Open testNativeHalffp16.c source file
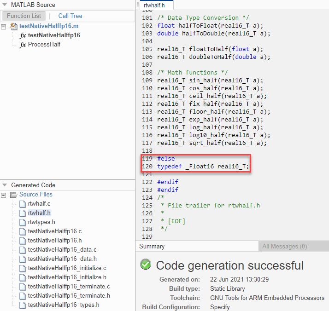329x311 pixels. coord(55,231)
